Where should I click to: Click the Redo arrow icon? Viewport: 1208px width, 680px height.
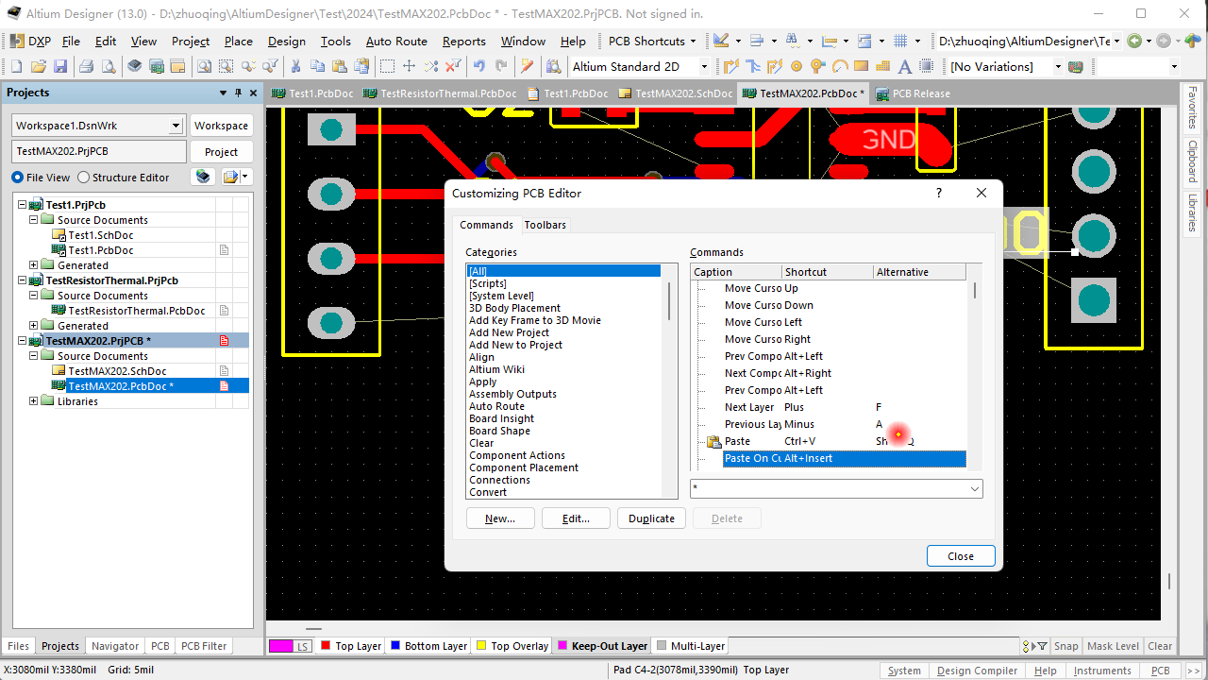pos(501,66)
